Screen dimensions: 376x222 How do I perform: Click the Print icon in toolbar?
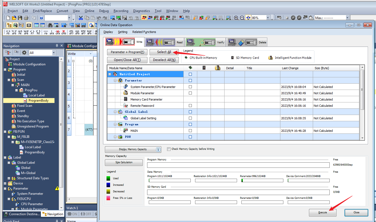[26, 18]
